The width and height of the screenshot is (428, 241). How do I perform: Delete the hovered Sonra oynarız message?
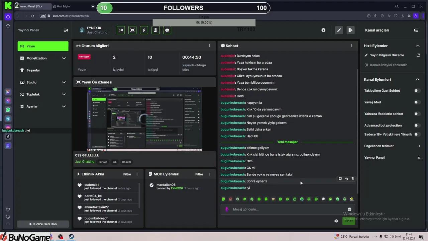coord(352,179)
